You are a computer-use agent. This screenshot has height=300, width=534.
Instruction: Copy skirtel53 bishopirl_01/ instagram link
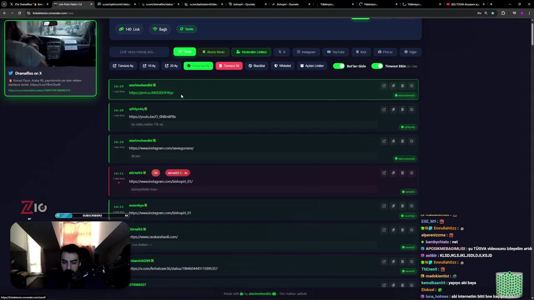(393, 173)
